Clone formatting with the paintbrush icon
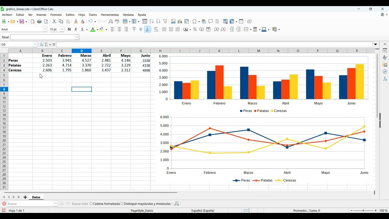The height and width of the screenshot is (219, 389). pyautogui.click(x=76, y=21)
